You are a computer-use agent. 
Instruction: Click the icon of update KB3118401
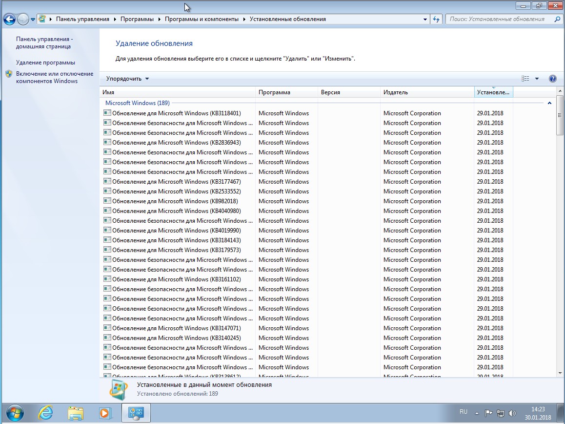click(x=107, y=113)
